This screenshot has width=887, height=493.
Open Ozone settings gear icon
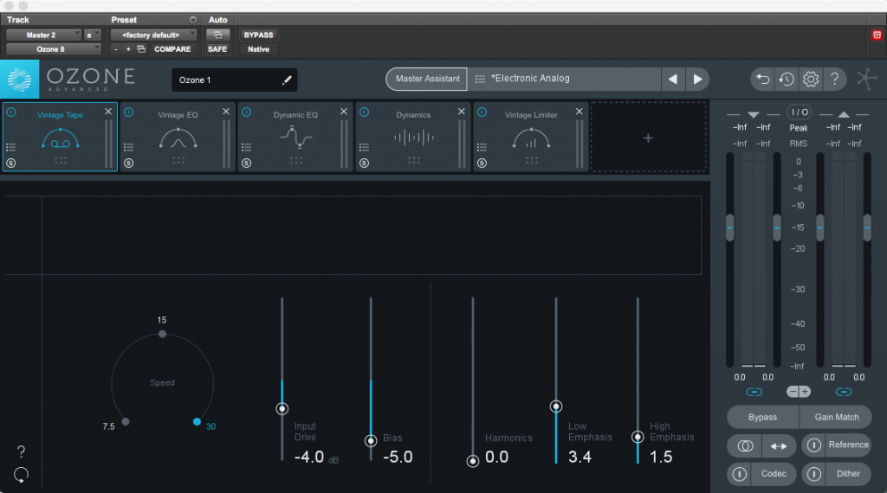coord(811,80)
